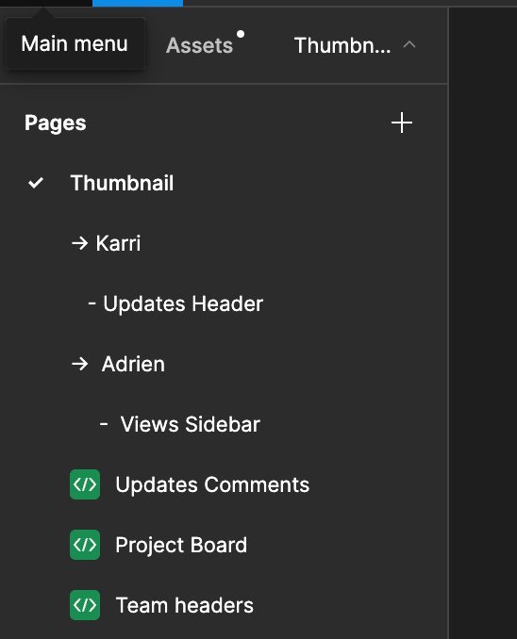The height and width of the screenshot is (639, 517).
Task: Open the Adrien page
Action: tap(133, 364)
